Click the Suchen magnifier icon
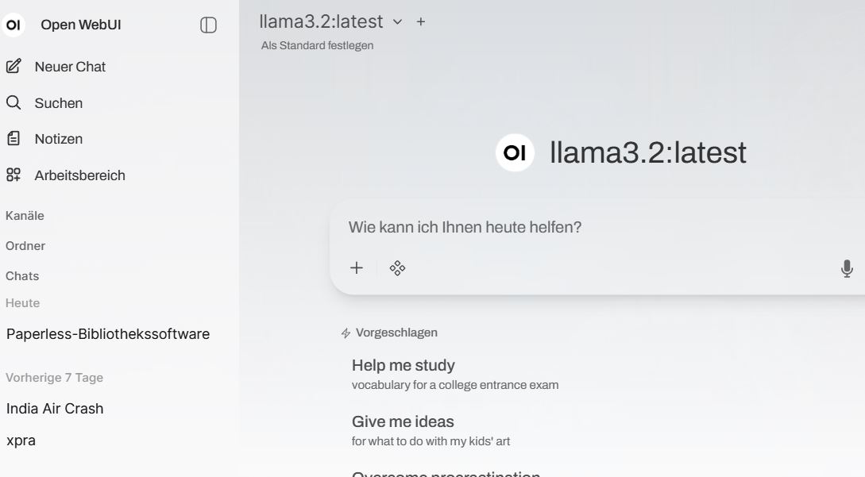This screenshot has width=865, height=477. click(14, 103)
